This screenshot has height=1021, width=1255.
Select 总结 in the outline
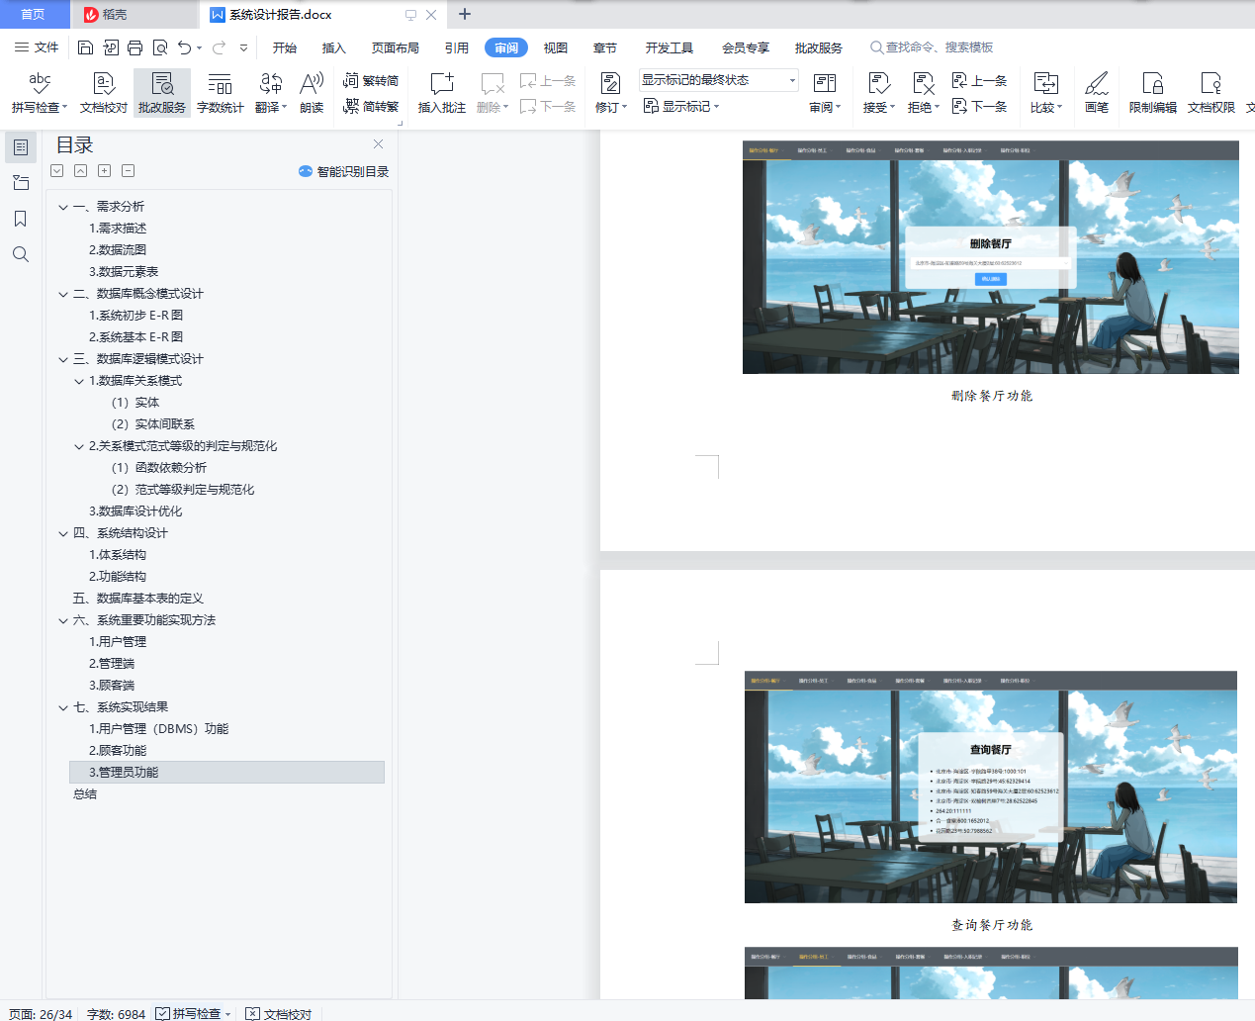pos(85,794)
